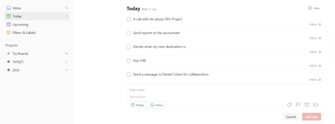Focus the Task name input field
The width and height of the screenshot is (335, 124).
[x=224, y=90]
